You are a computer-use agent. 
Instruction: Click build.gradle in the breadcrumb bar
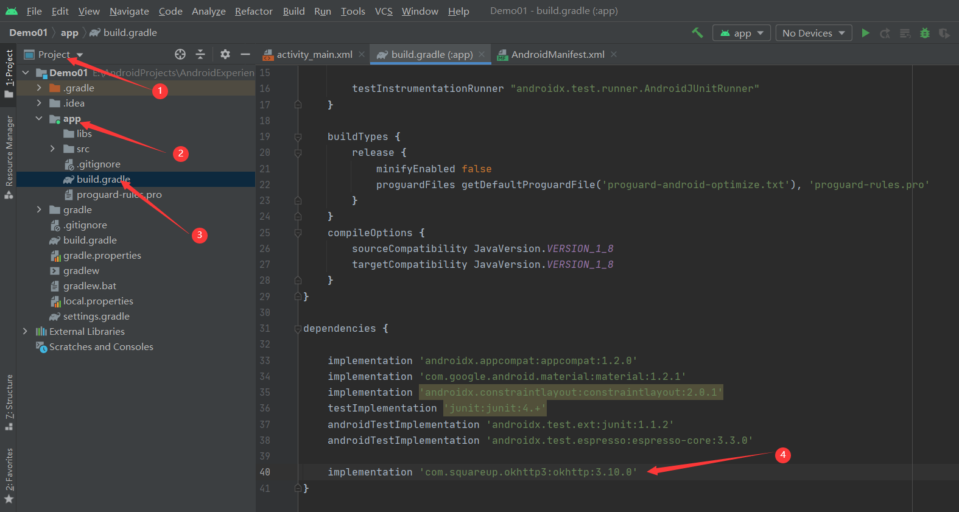pos(124,33)
